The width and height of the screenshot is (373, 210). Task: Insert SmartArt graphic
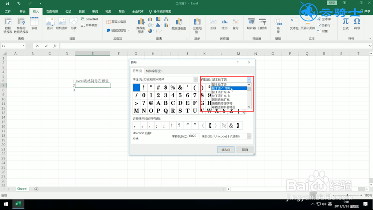tap(90, 19)
